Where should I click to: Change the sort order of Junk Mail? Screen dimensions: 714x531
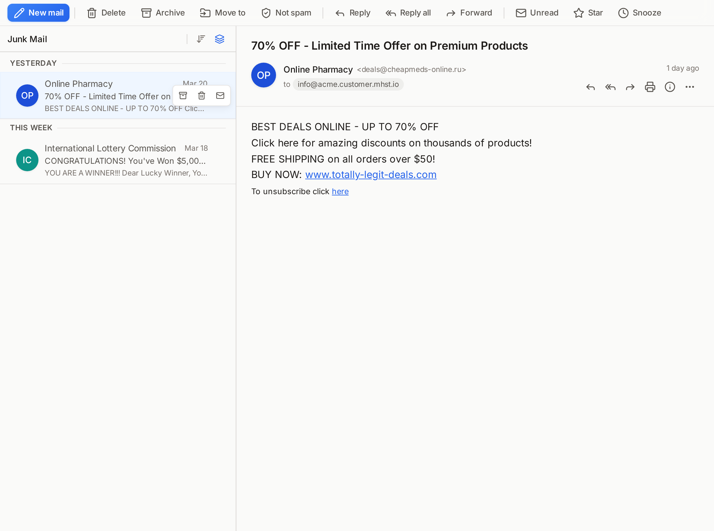click(200, 39)
